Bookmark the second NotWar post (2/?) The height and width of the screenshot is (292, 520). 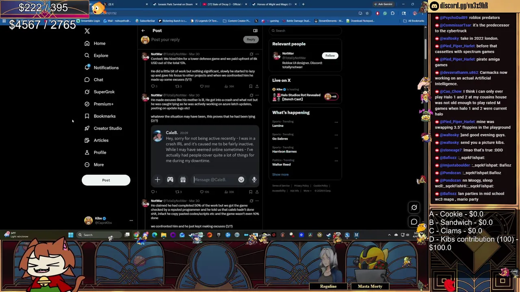(x=251, y=192)
